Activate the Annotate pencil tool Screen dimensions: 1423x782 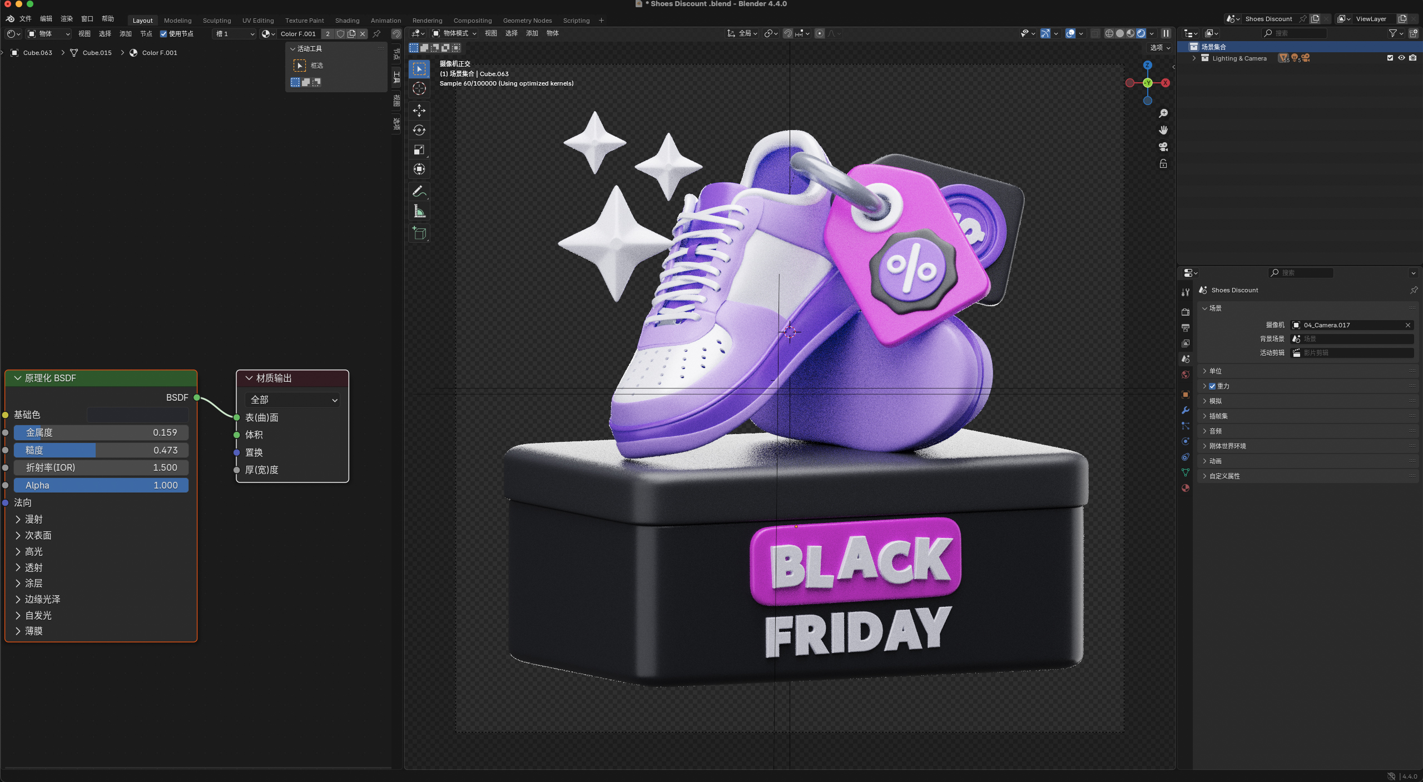(419, 192)
